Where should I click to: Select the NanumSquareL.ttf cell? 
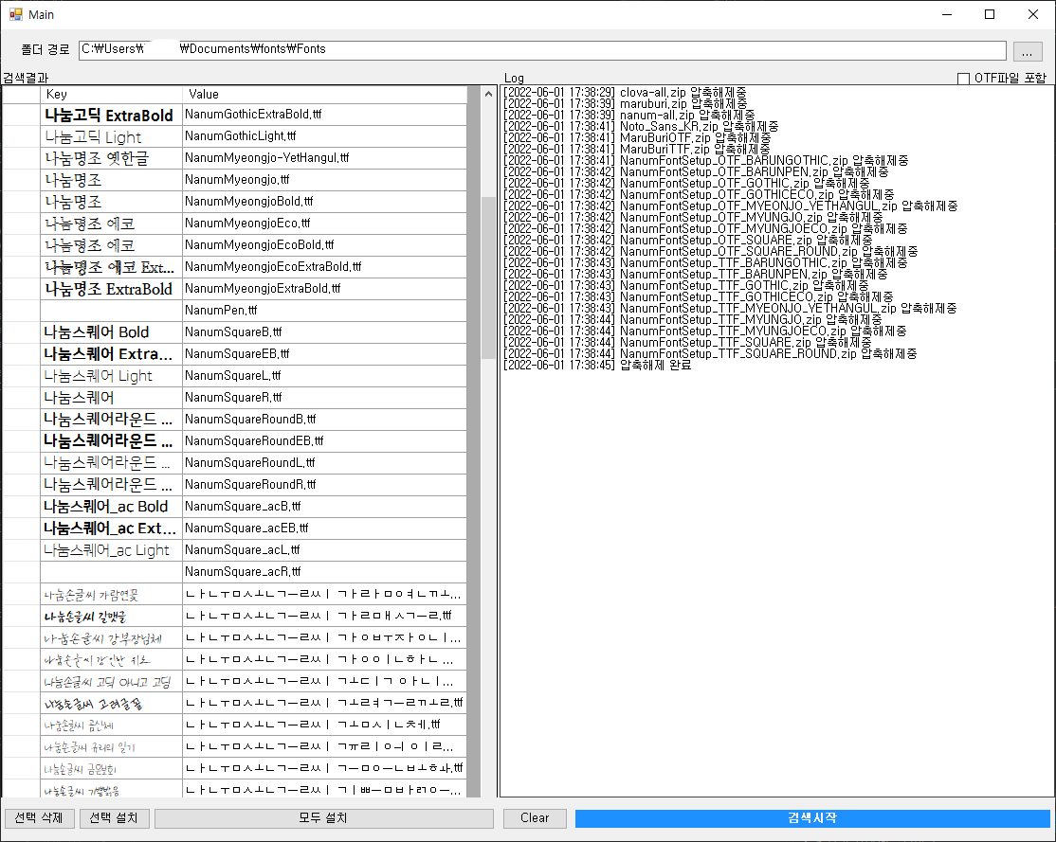(x=324, y=376)
